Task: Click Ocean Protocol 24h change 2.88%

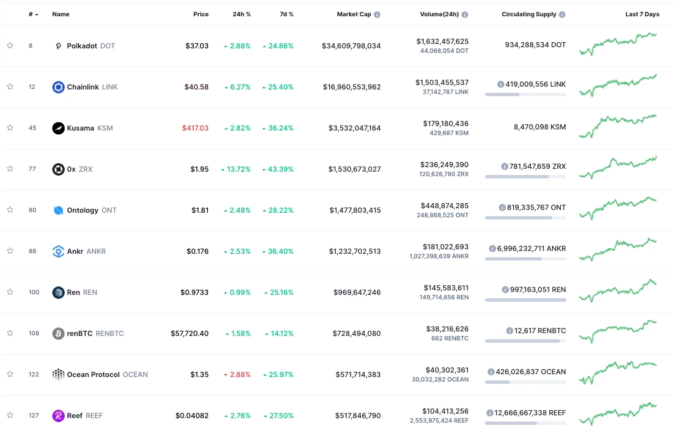Action: coord(237,374)
